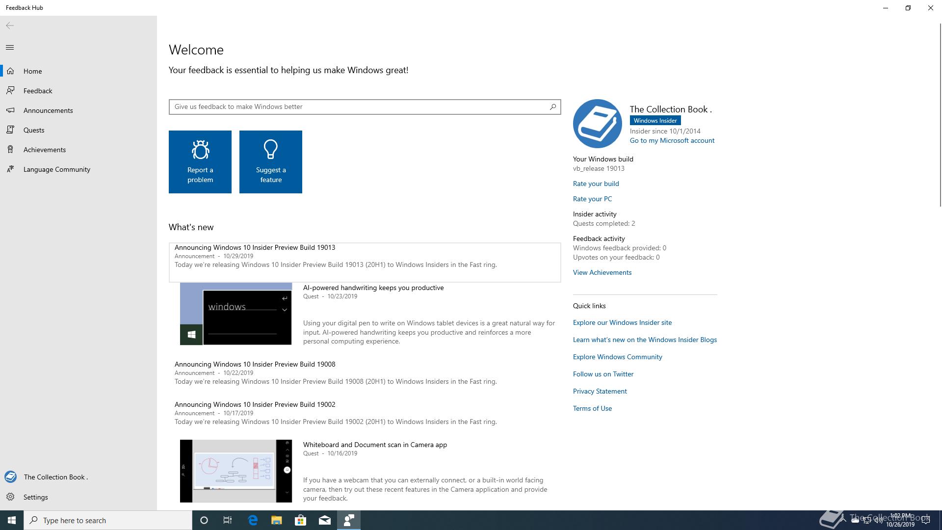Open the Action Center notification icon
Viewport: 942px width, 530px height.
(926, 520)
